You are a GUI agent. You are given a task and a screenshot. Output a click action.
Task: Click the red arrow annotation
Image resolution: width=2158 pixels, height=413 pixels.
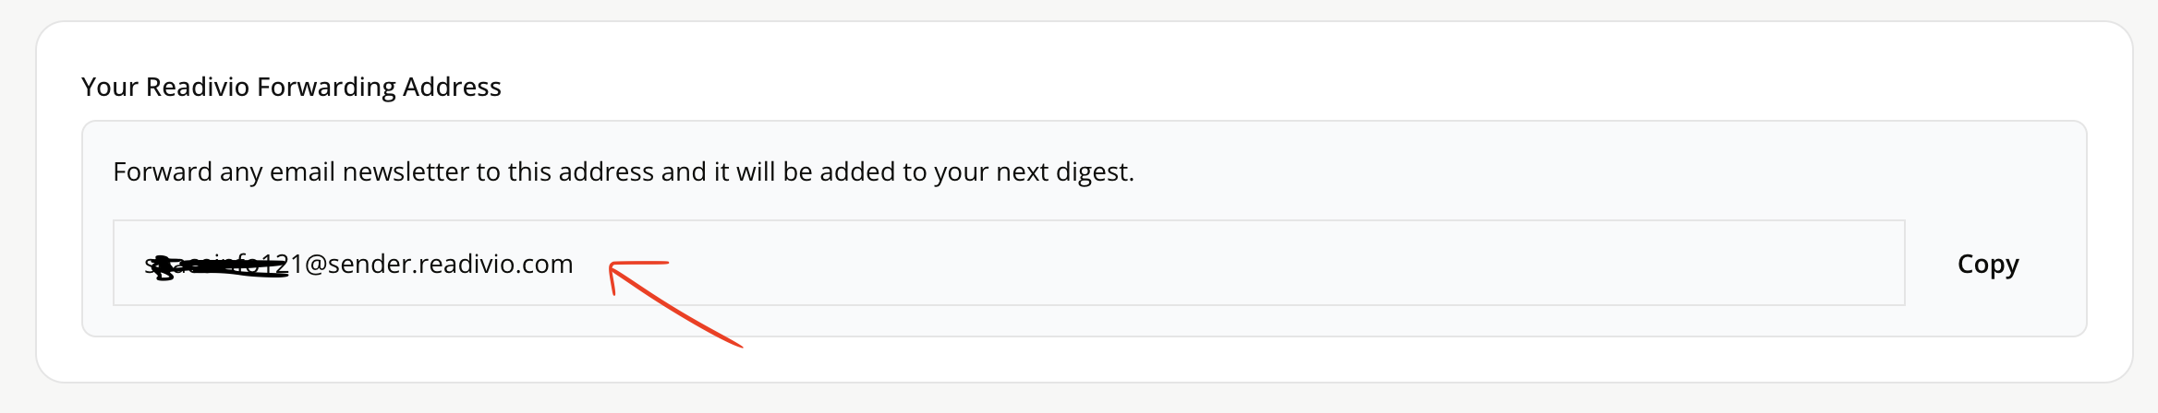click(x=674, y=303)
